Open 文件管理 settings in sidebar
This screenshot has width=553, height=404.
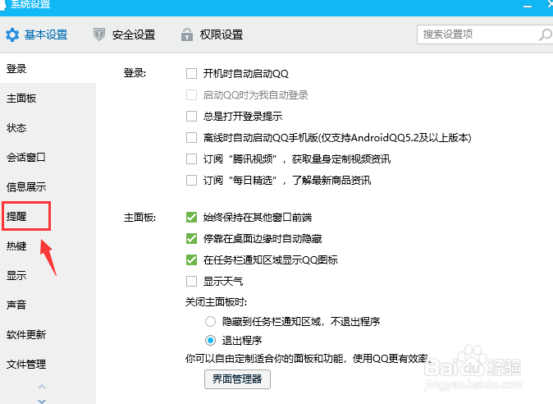(48, 364)
